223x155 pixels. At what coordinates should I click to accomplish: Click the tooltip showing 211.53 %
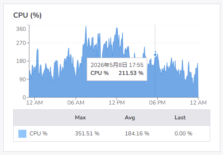(117, 69)
